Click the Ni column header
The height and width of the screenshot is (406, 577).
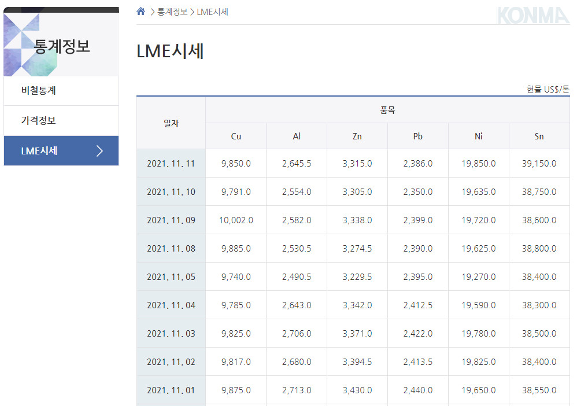pos(478,136)
